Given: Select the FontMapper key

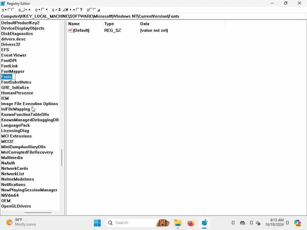Looking at the screenshot, I should 13,71.
